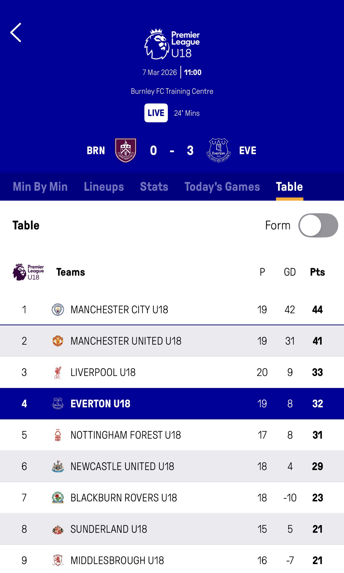Tap the Liverpool U18 badge
This screenshot has width=344, height=573.
[x=58, y=372]
